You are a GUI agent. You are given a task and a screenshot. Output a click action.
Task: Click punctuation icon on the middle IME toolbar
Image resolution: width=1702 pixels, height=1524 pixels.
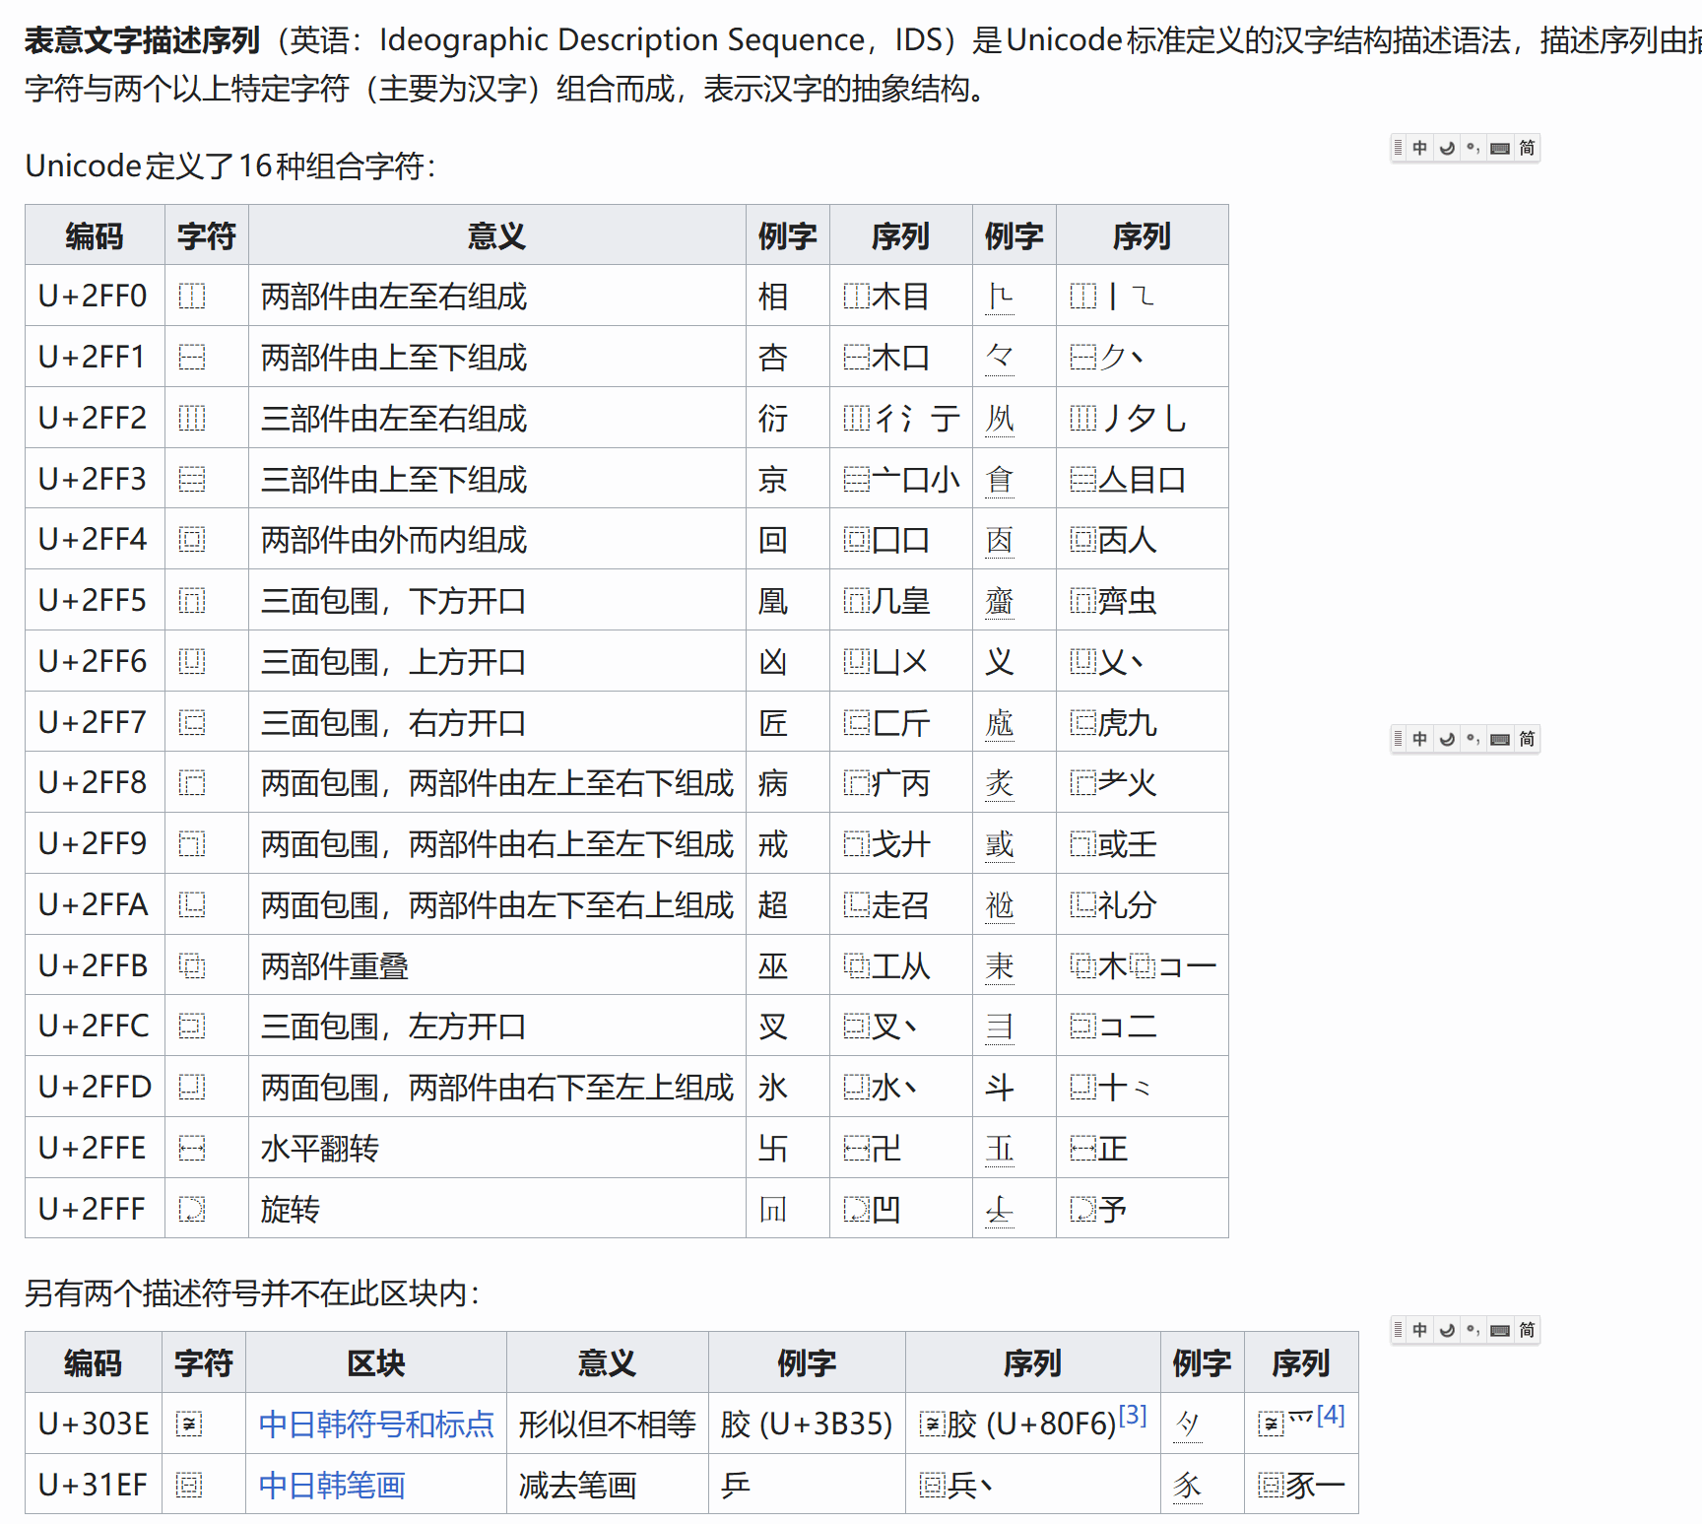pyautogui.click(x=1473, y=739)
